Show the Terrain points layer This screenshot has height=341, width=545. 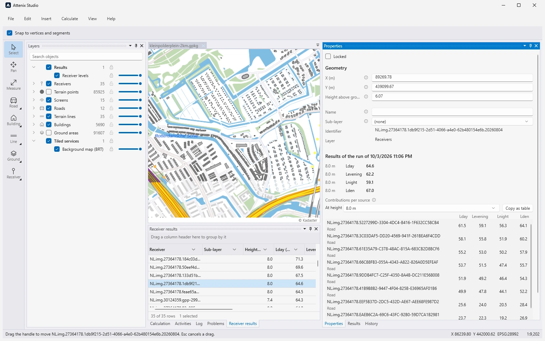[x=49, y=92]
